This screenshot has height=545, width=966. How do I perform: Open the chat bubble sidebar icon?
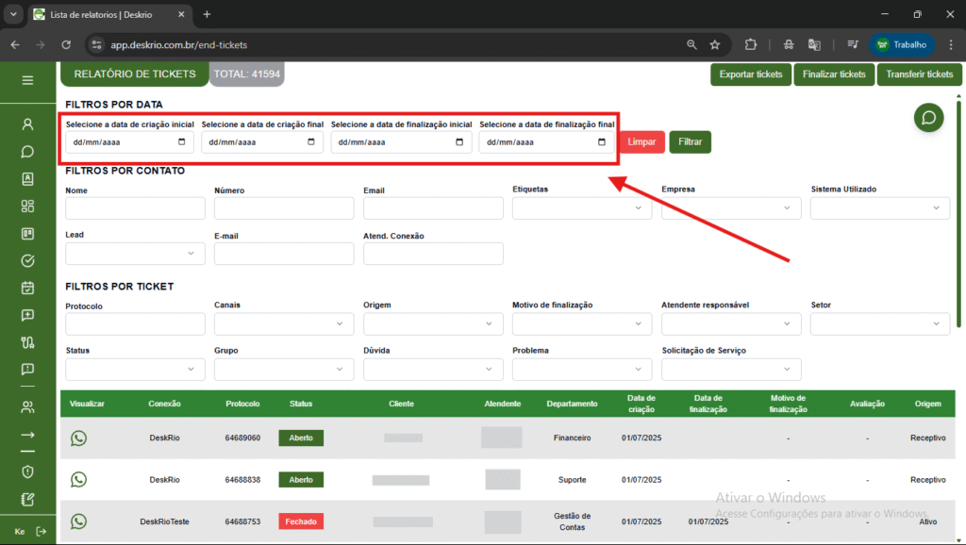(27, 152)
